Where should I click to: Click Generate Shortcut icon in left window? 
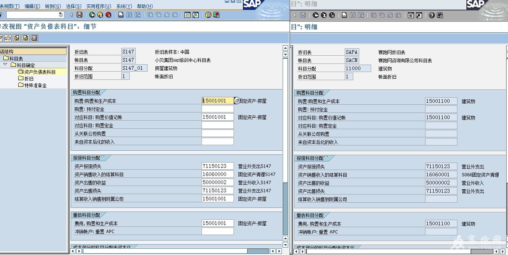click(x=195, y=15)
